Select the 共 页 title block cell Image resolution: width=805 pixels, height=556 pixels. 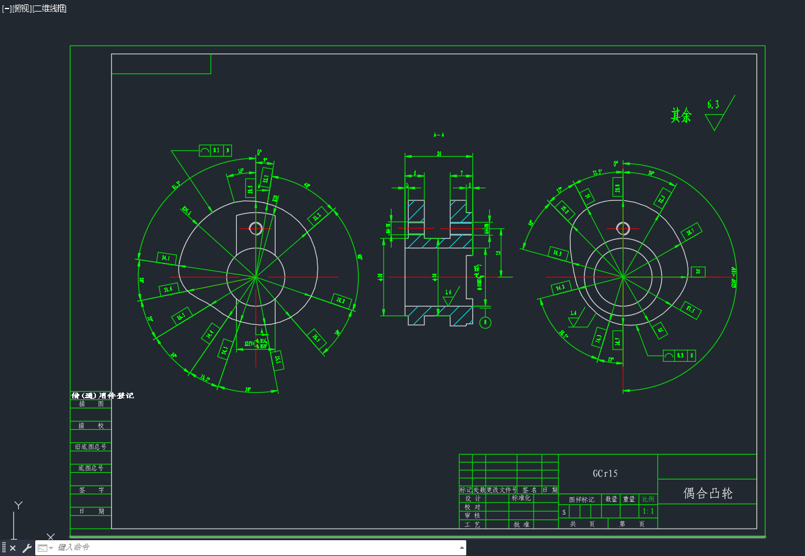[582, 524]
